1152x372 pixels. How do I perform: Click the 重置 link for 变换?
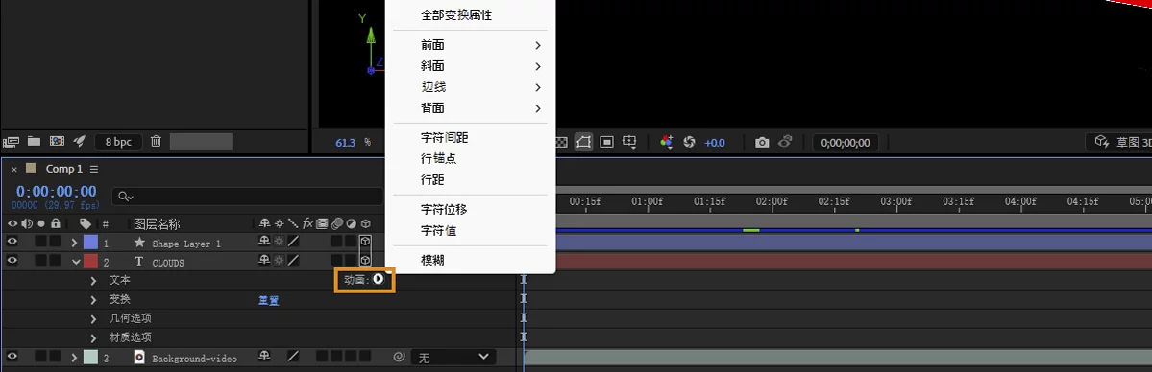click(x=268, y=300)
